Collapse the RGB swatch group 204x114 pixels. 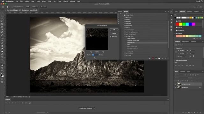(175, 21)
